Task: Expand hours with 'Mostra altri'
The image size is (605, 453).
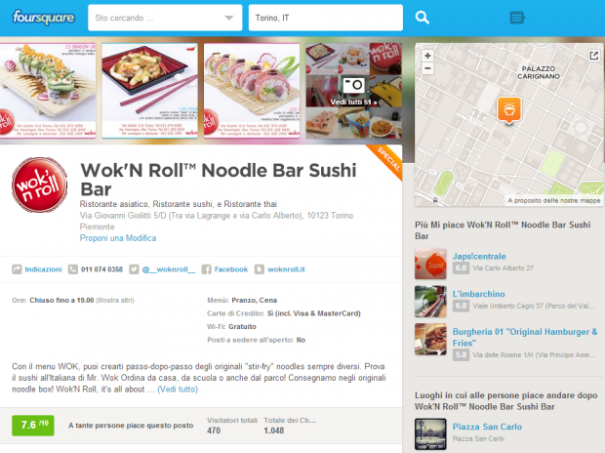Action: click(115, 300)
